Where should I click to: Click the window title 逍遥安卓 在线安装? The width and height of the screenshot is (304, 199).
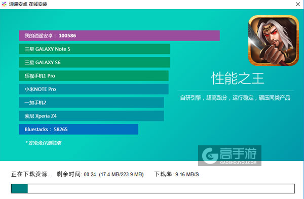pyautogui.click(x=28, y=4)
